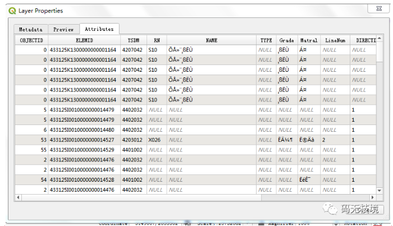Image resolution: width=393 pixels, height=226 pixels.
Task: Select ELEMID cell 433125I0010000000014480
Action: [84, 130]
